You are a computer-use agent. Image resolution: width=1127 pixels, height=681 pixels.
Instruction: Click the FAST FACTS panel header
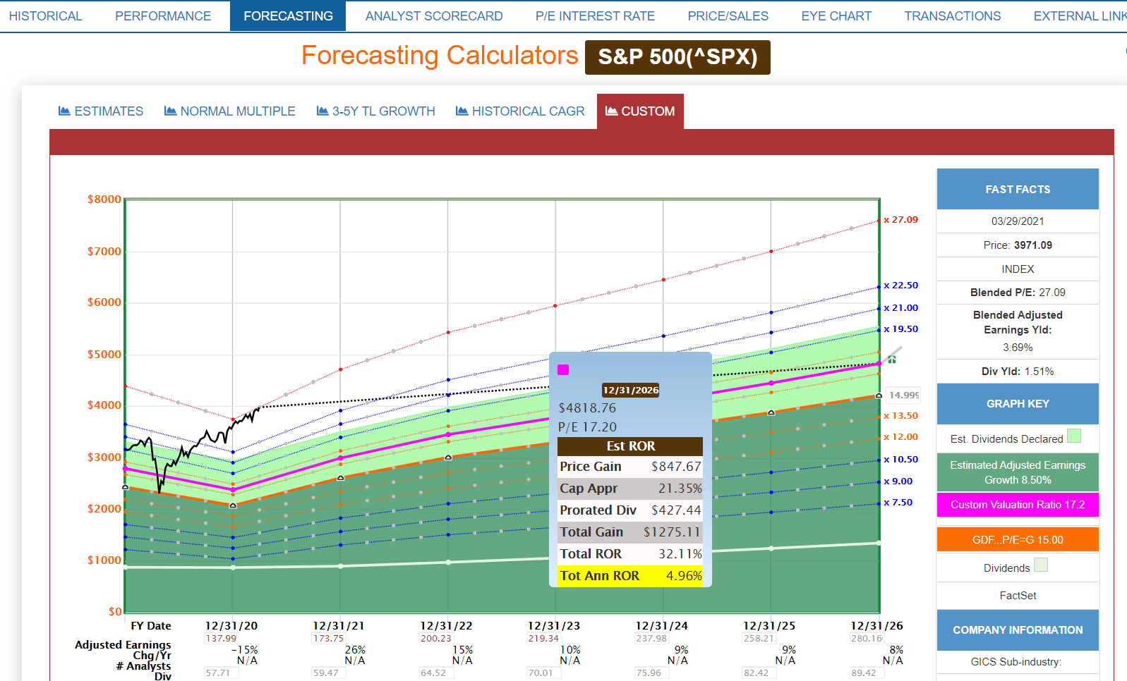click(1018, 189)
